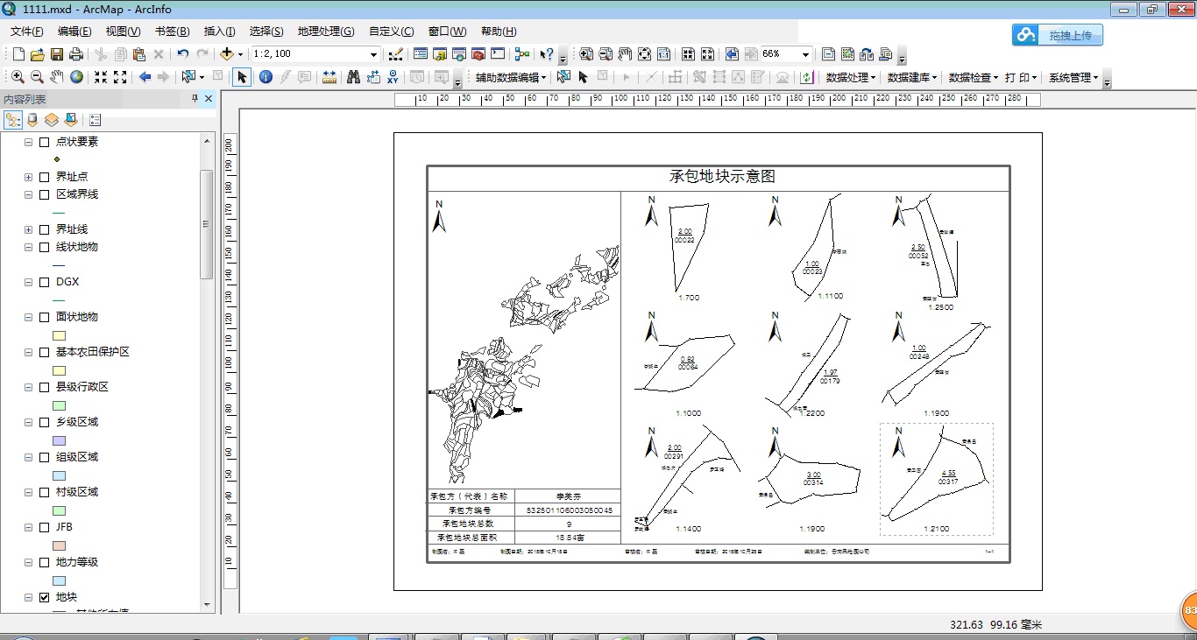Toggle the 界址点 layer checkbox
Viewport: 1197px width, 640px height.
[44, 177]
